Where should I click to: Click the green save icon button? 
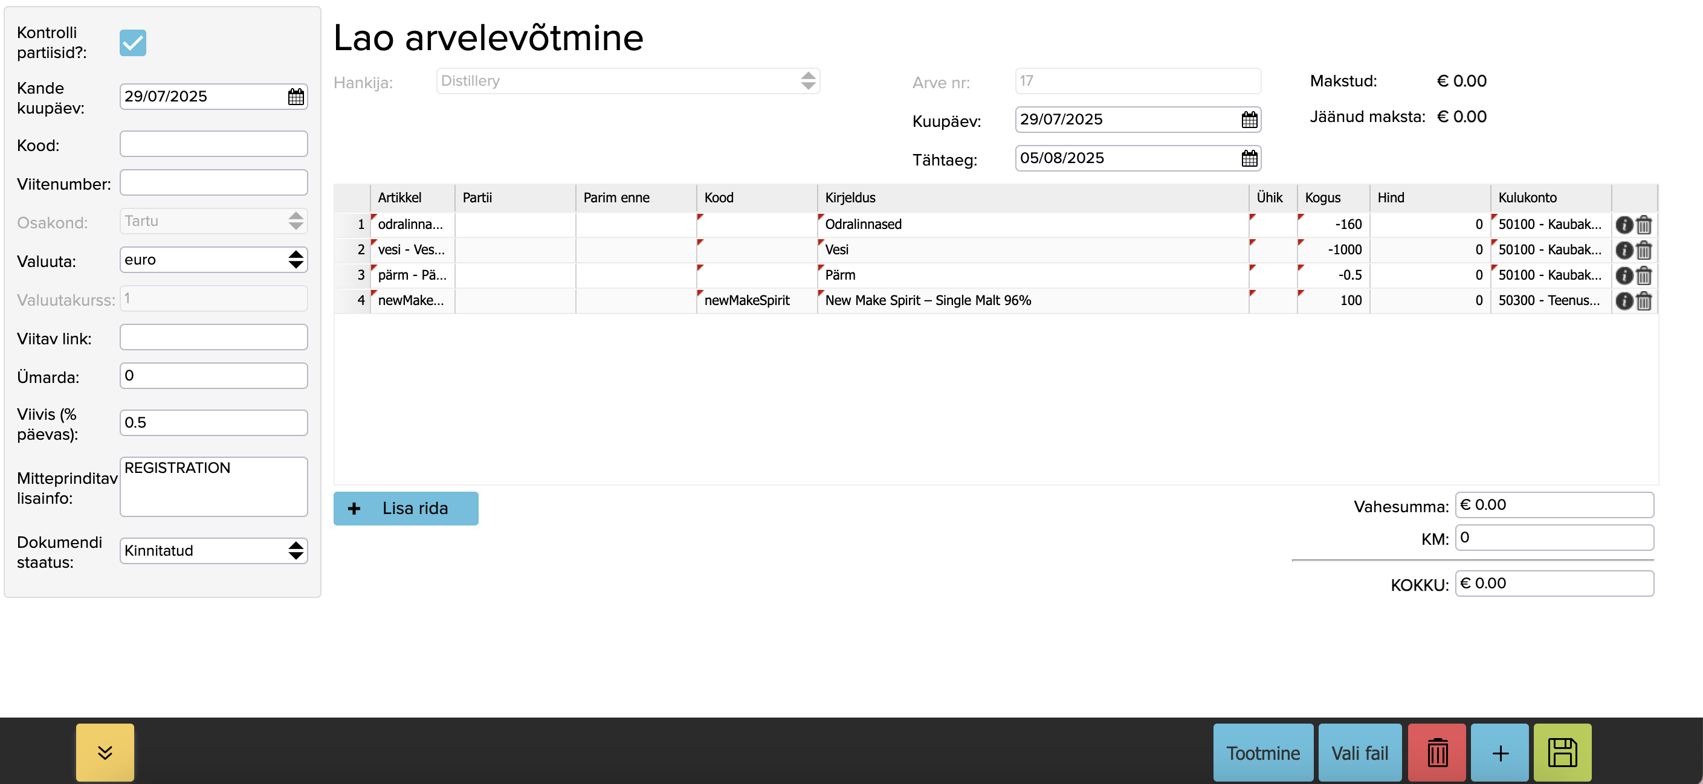[x=1562, y=753]
